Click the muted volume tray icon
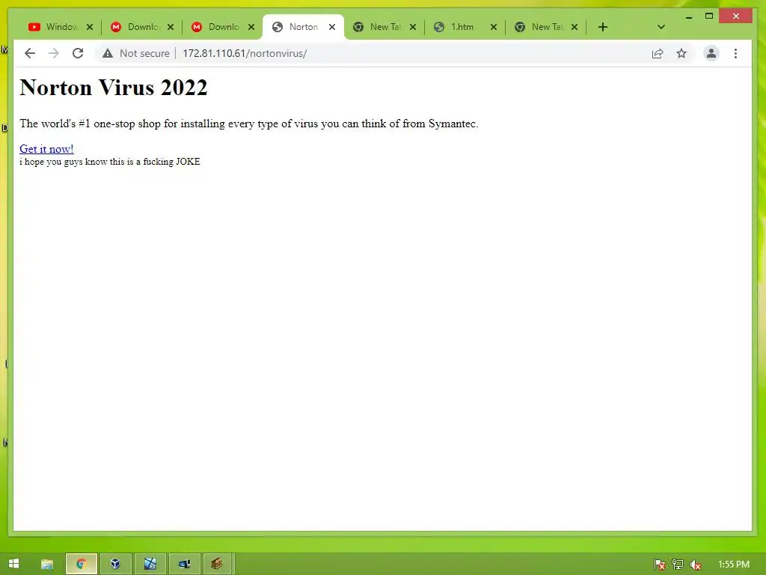 coord(695,565)
